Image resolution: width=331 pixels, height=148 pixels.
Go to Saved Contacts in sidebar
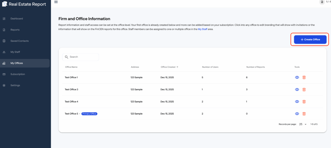tap(19, 41)
